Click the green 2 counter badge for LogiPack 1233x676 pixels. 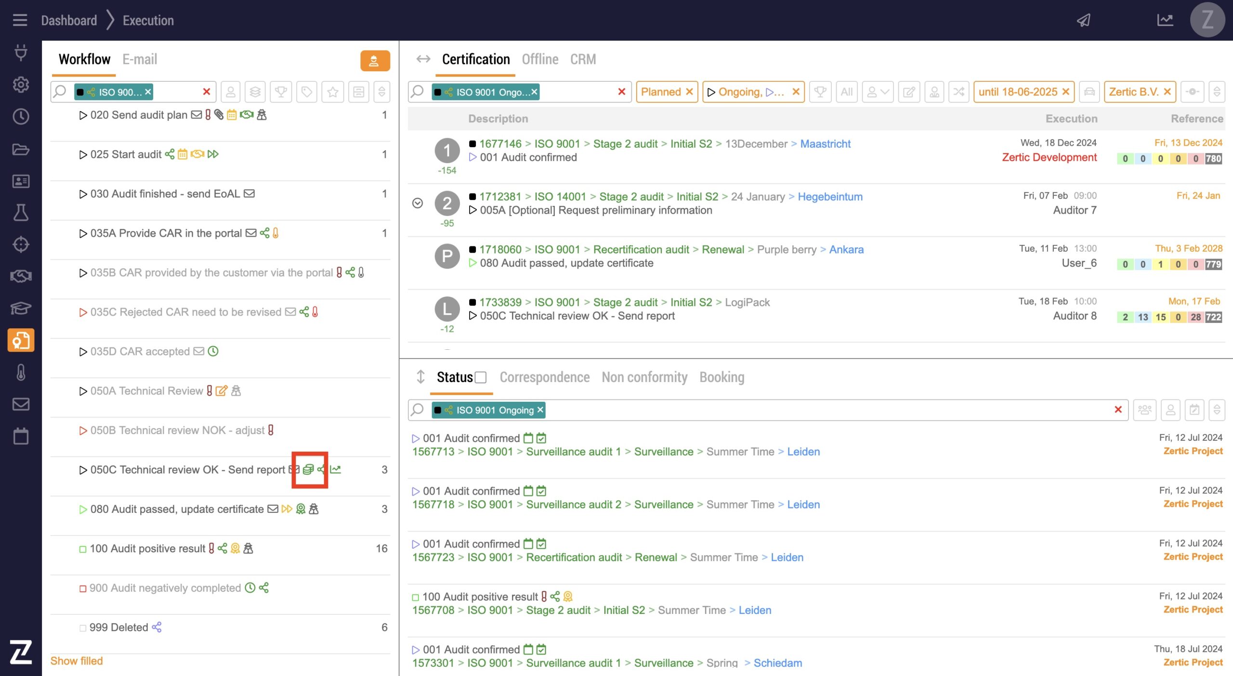pyautogui.click(x=1125, y=317)
